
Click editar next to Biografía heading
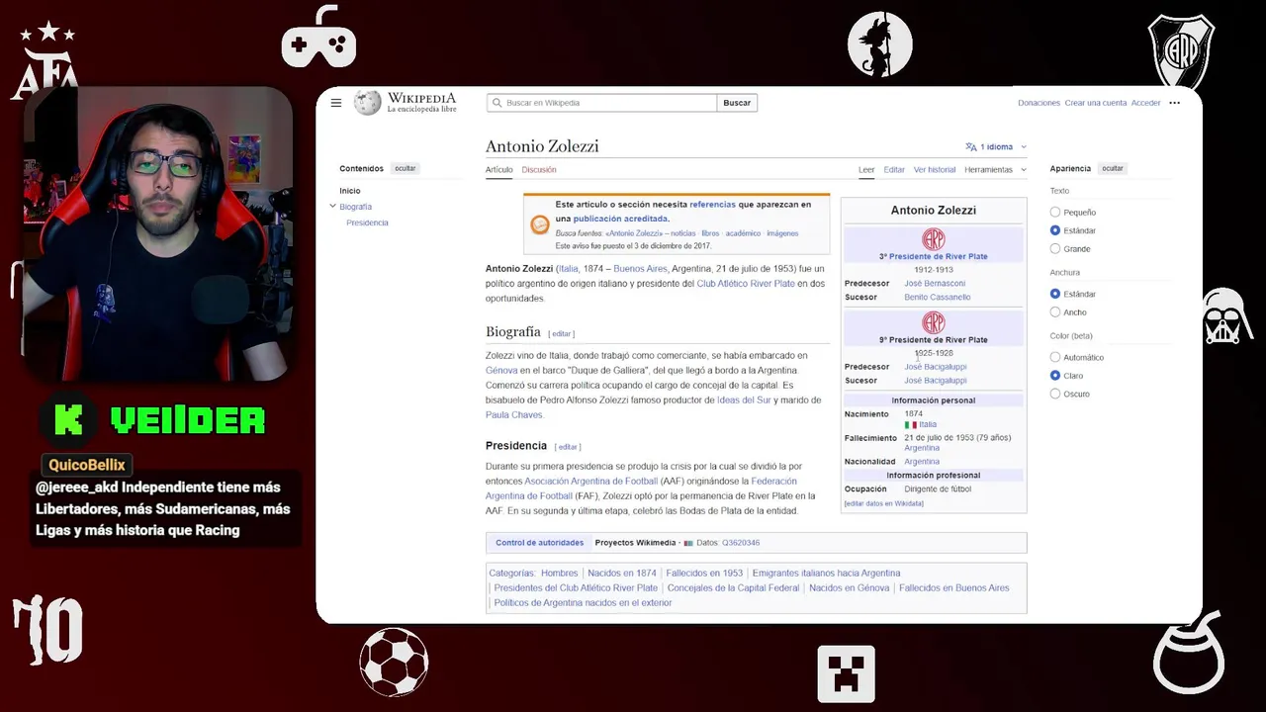[562, 334]
